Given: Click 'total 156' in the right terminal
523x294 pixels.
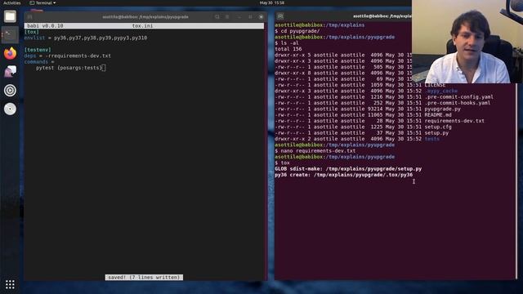Looking at the screenshot, I should point(288,49).
